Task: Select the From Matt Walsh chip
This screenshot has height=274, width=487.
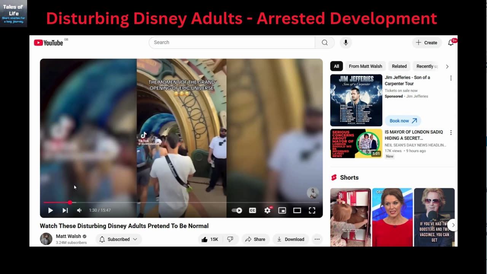Action: (365, 66)
